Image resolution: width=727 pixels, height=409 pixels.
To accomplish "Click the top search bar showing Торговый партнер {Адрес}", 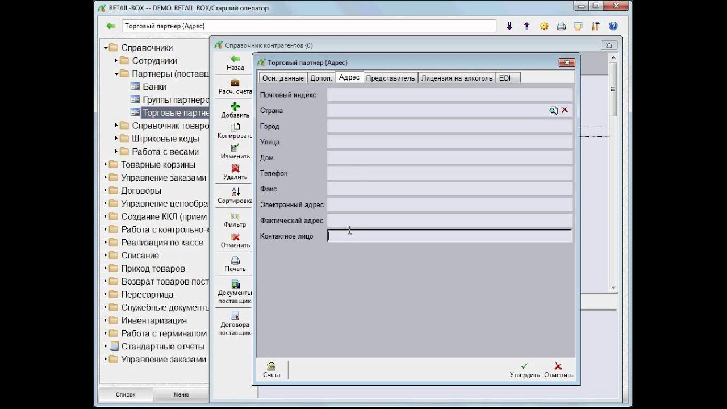I will click(x=309, y=26).
